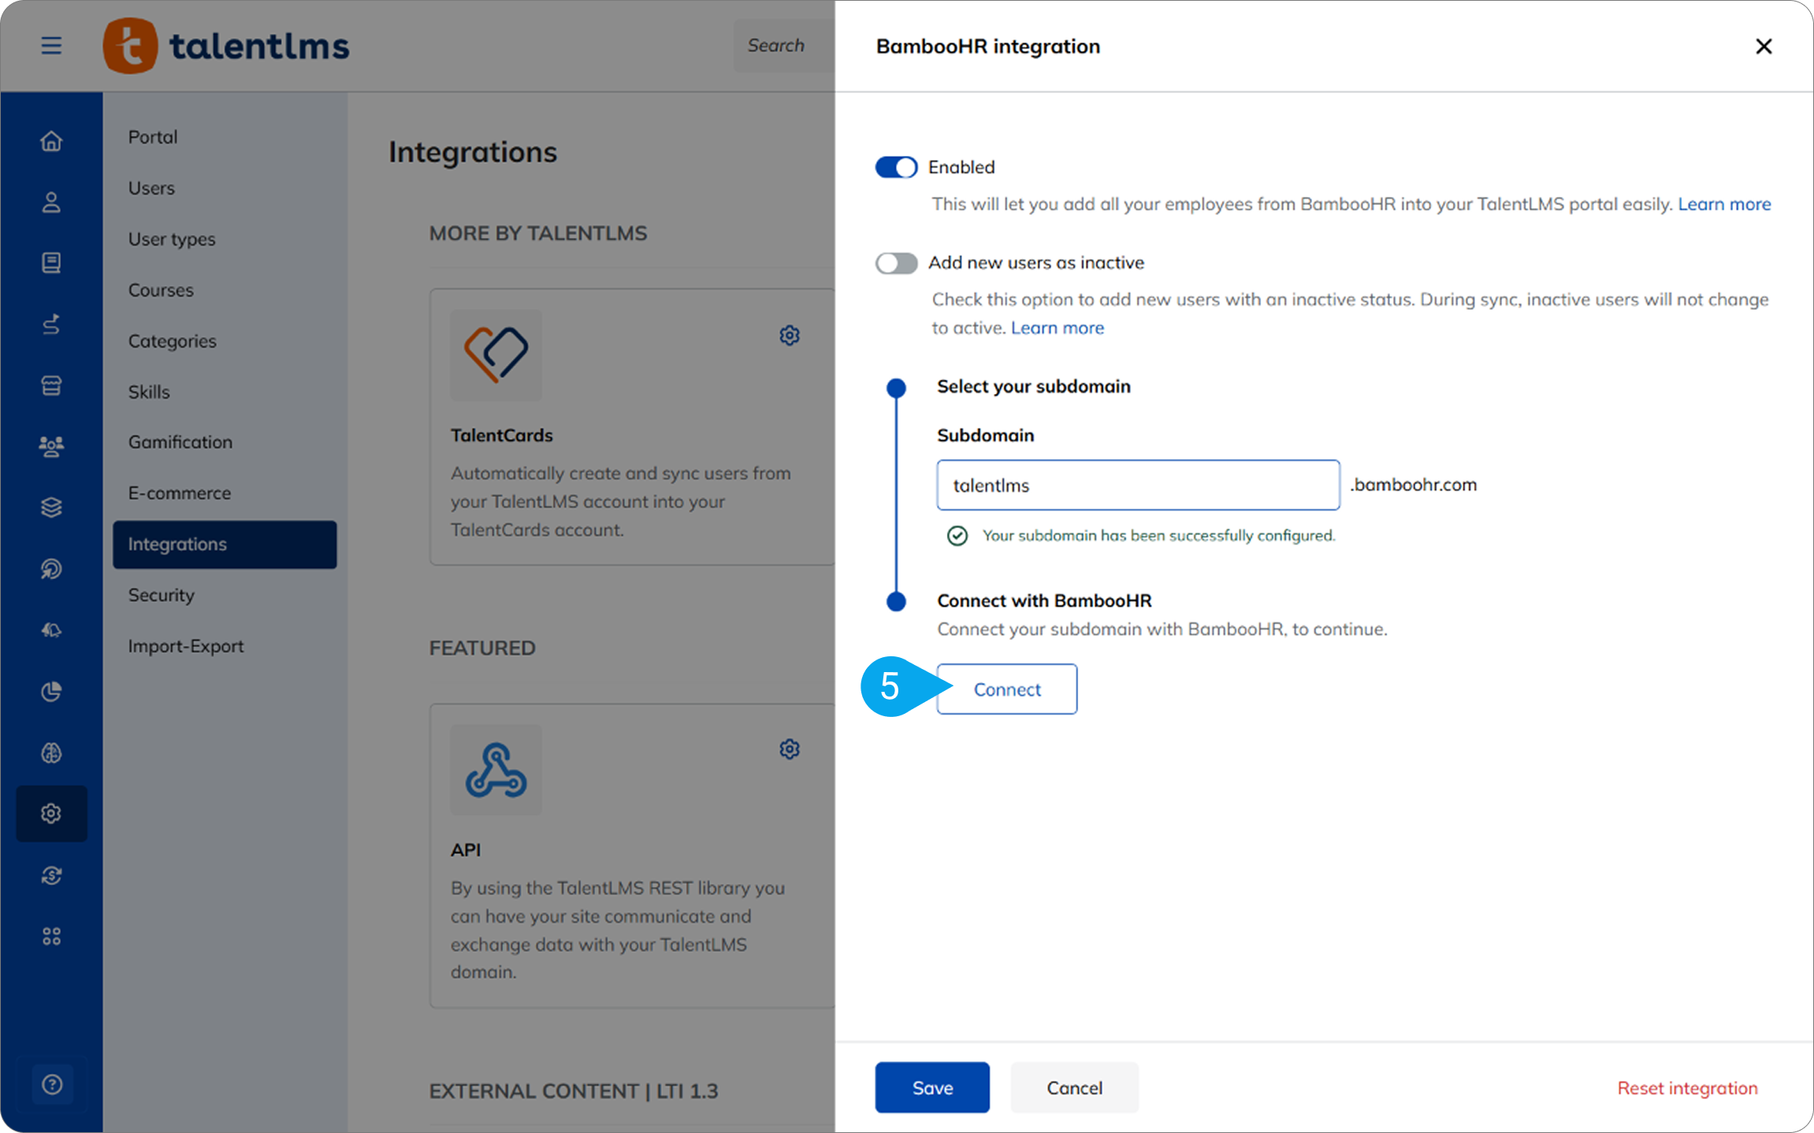1814x1133 pixels.
Task: Open the Account settings gear icon
Action: point(51,813)
